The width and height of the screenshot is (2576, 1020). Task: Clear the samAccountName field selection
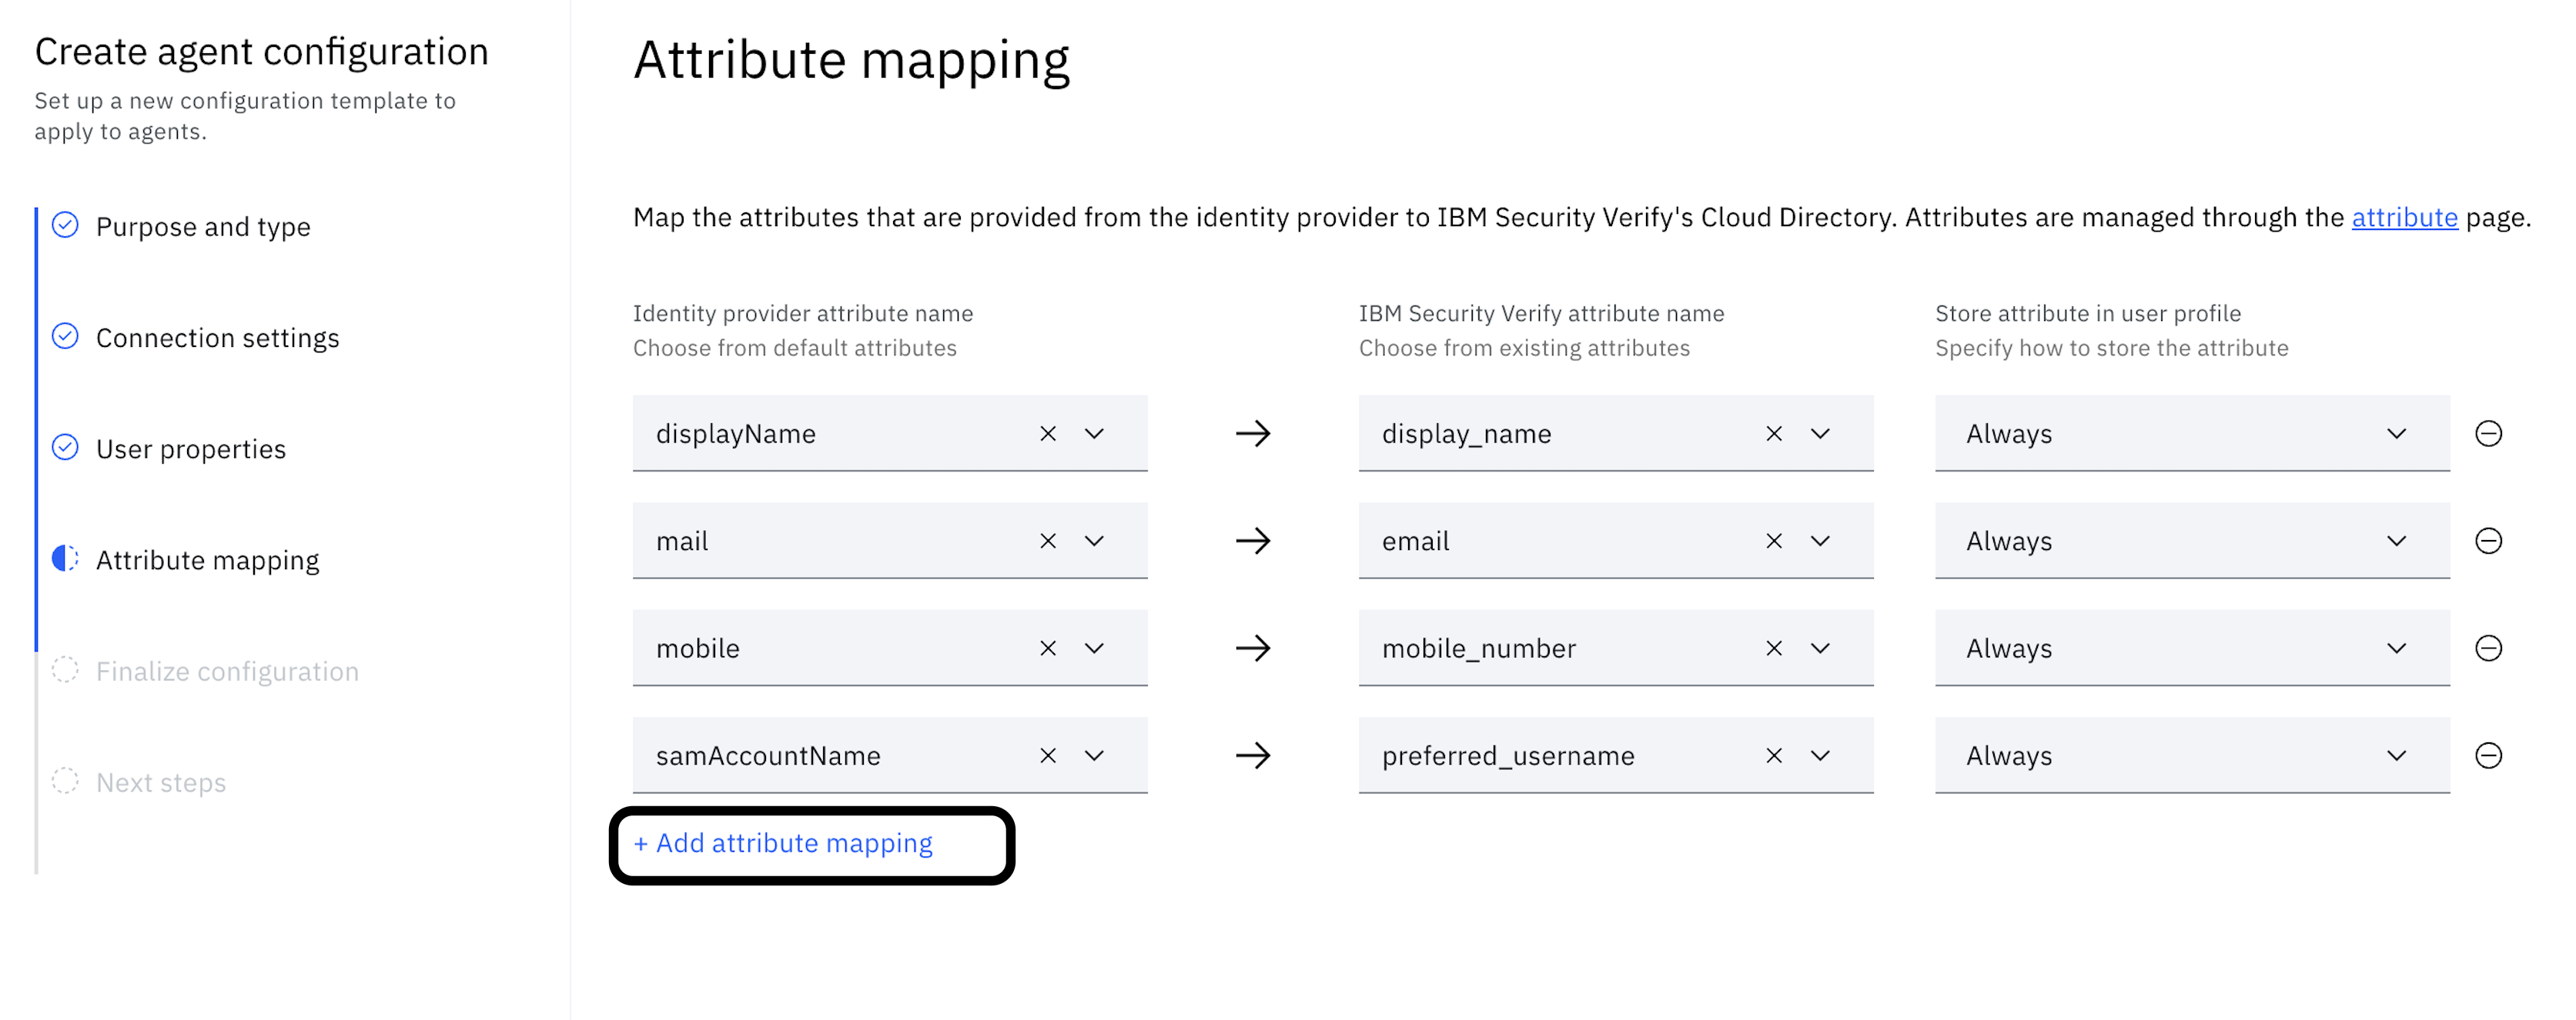[1047, 755]
